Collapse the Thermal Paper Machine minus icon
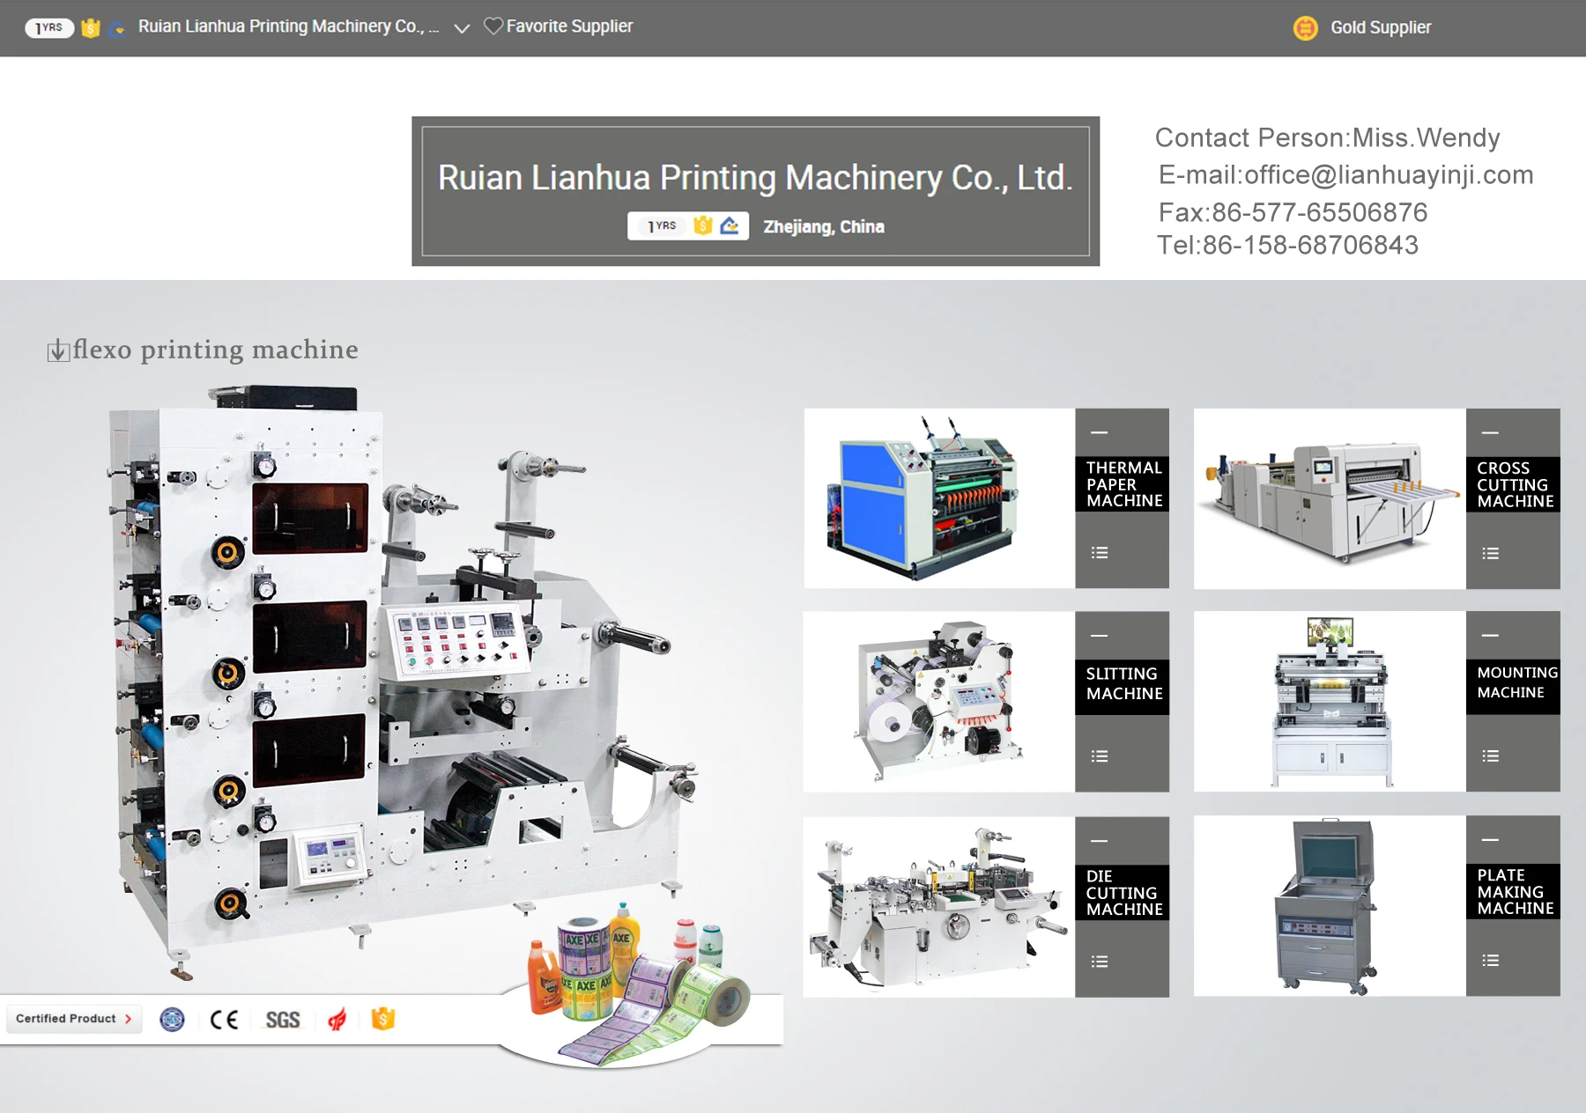Image resolution: width=1586 pixels, height=1113 pixels. [1099, 432]
